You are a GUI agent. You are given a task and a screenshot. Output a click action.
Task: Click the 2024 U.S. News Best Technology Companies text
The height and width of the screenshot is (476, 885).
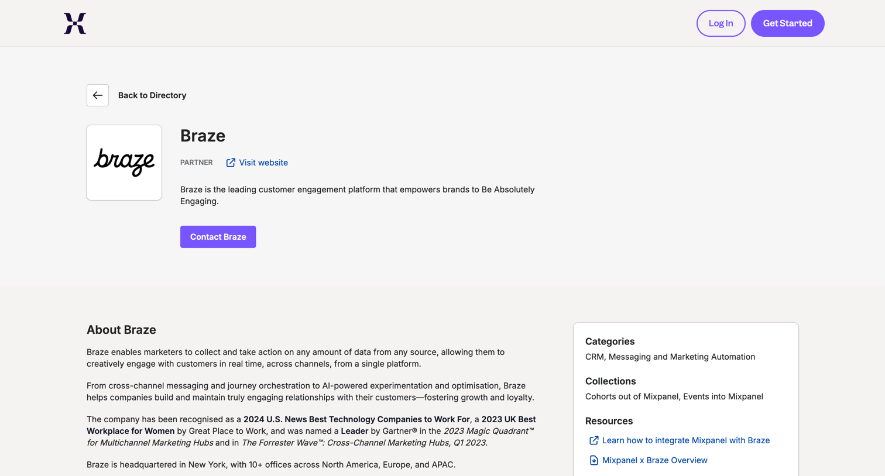(x=356, y=419)
